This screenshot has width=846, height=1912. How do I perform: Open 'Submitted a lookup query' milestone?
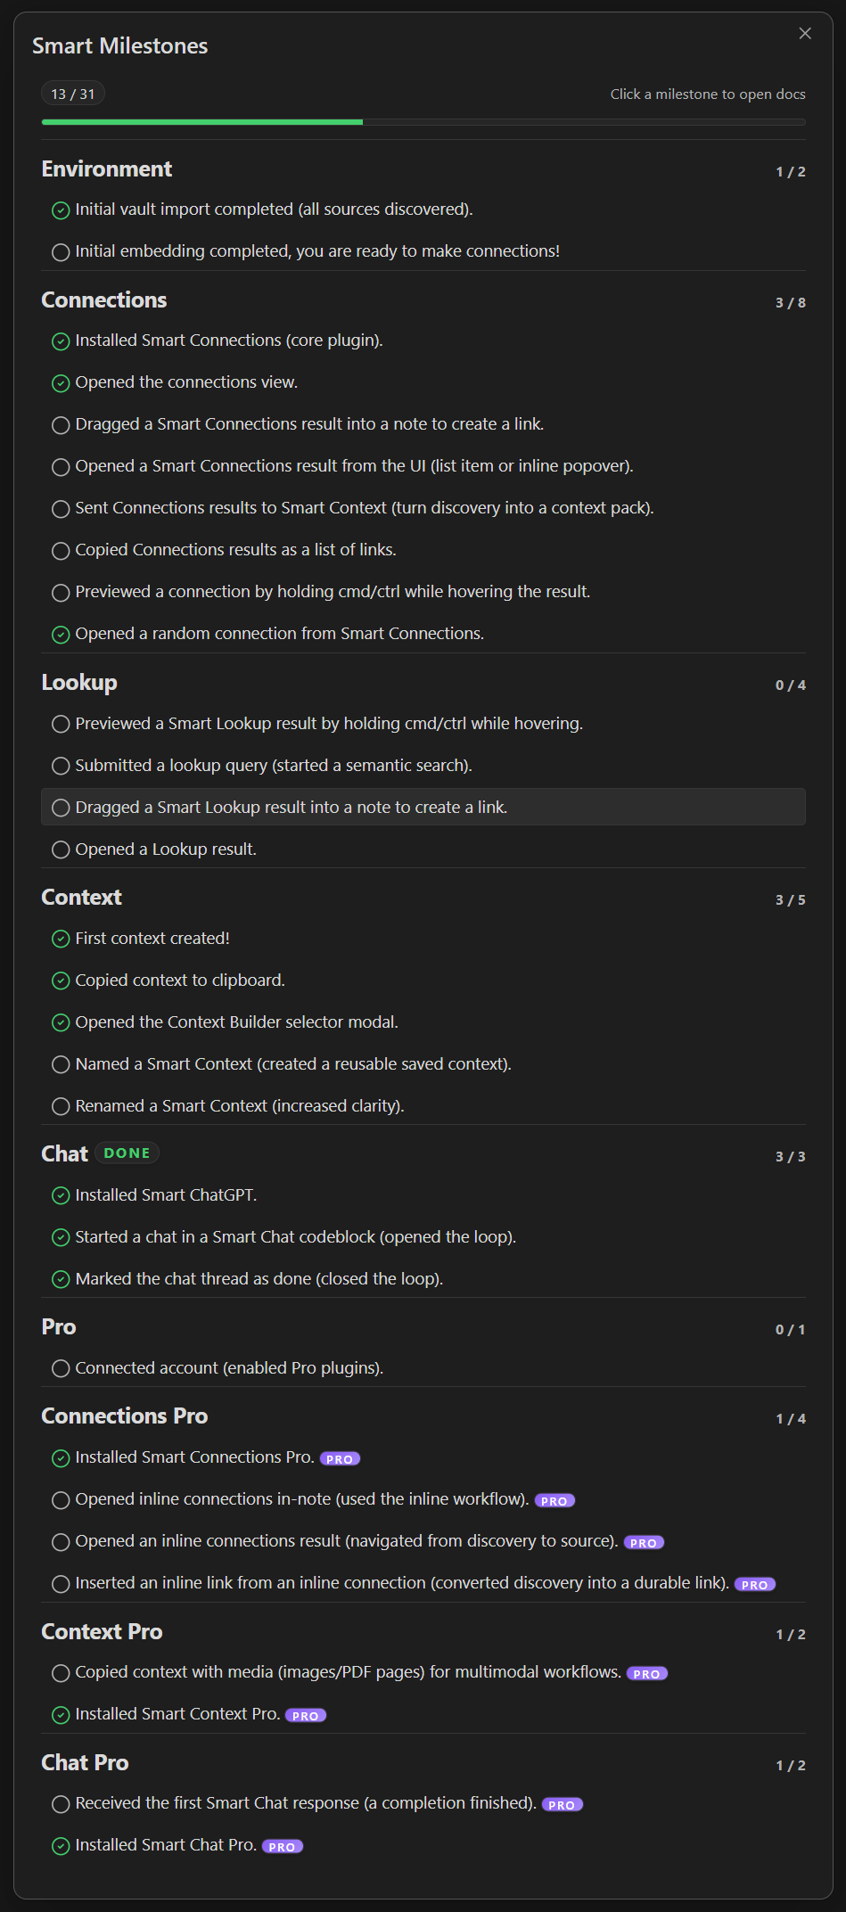point(274,766)
